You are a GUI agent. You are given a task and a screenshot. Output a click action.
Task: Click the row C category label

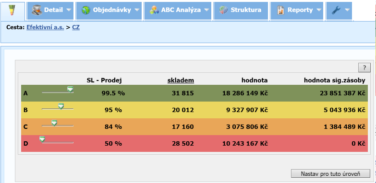25,127
